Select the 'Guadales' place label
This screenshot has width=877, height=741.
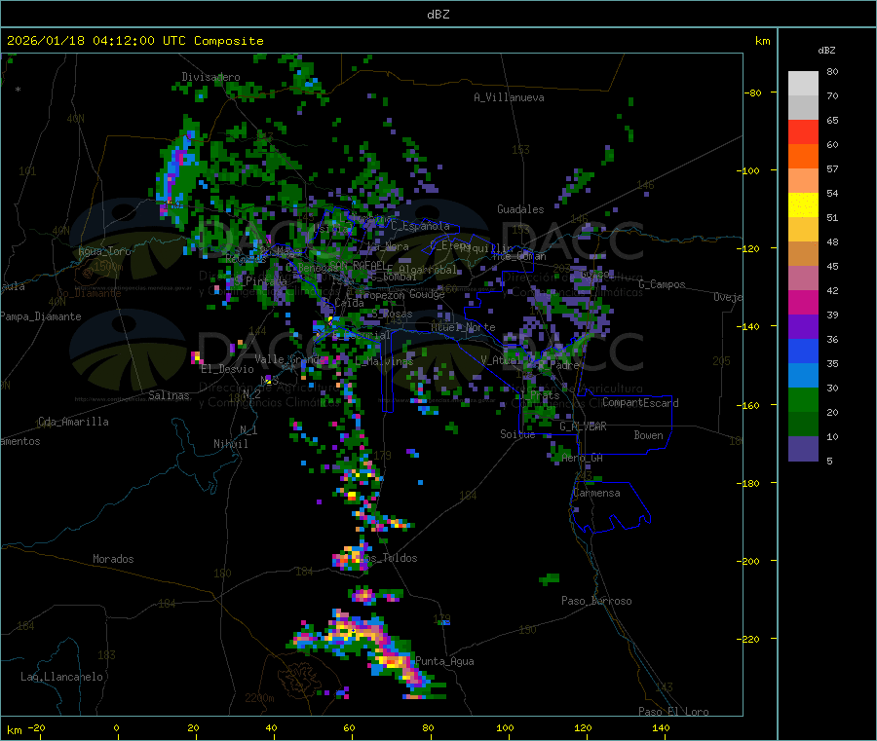click(x=520, y=209)
